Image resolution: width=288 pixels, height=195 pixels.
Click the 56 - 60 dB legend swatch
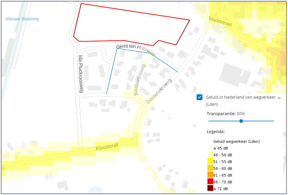(210, 168)
